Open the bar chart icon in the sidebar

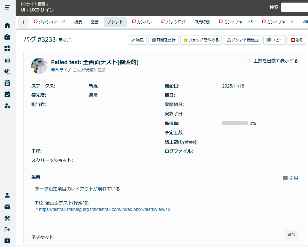[7, 60]
